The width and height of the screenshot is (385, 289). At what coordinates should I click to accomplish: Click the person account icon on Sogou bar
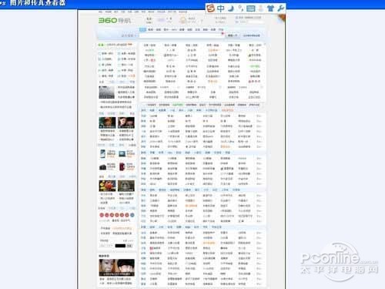[x=261, y=8]
